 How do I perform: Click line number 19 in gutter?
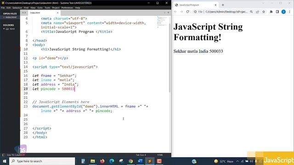(26, 89)
